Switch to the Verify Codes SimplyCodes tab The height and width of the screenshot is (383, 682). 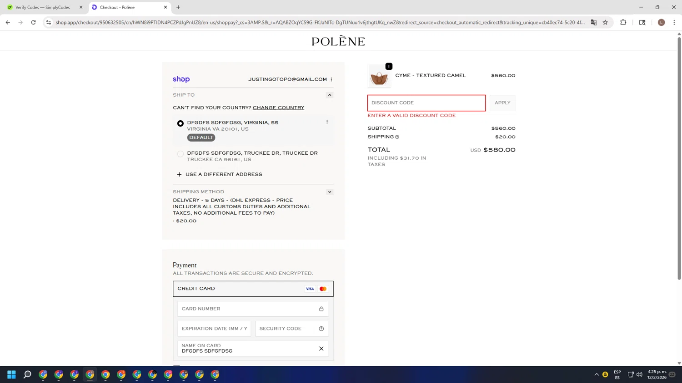click(42, 7)
